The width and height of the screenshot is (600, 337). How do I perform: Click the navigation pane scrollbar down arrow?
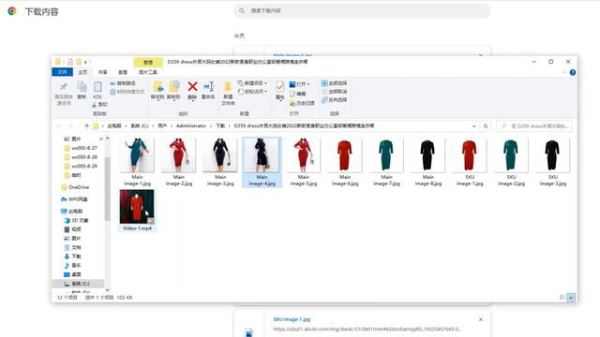click(107, 290)
